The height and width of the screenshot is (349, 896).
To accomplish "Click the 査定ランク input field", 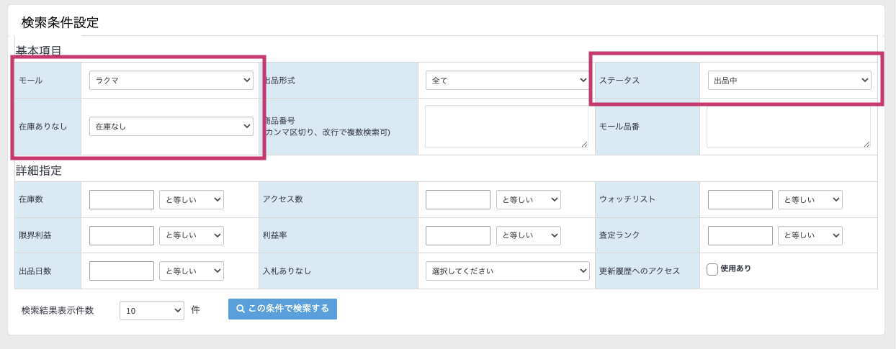I will (x=740, y=235).
